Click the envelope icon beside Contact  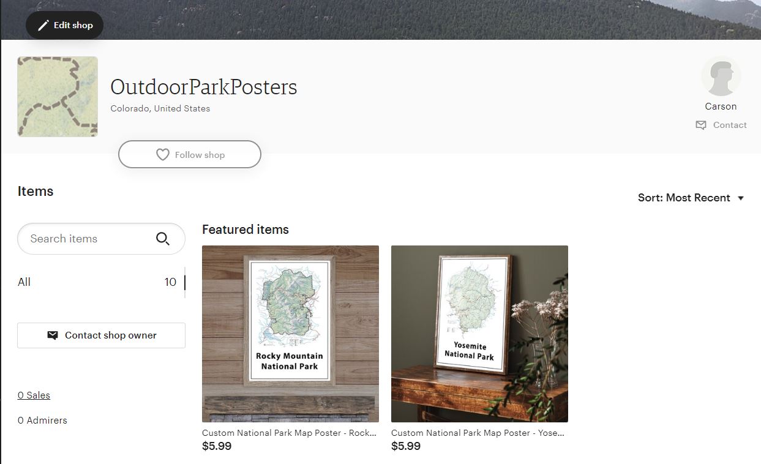click(701, 125)
